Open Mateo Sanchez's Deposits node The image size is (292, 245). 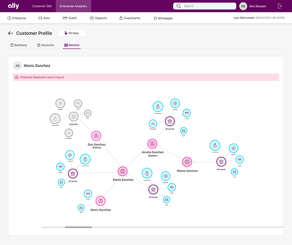point(234,148)
